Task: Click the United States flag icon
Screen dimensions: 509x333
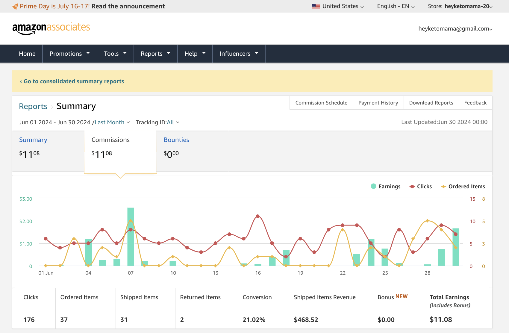Action: click(x=316, y=6)
